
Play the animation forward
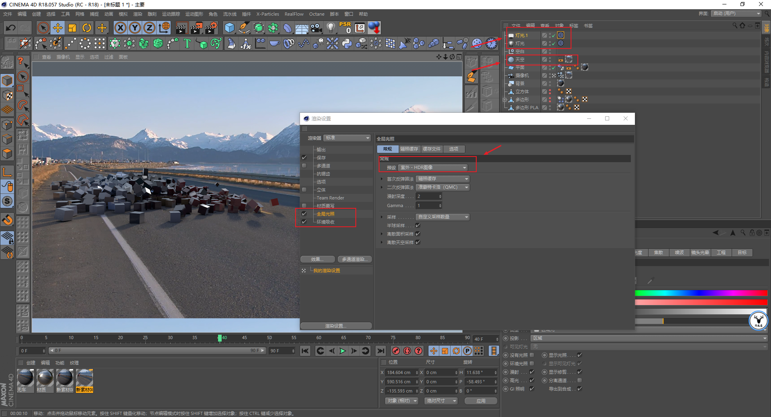[x=343, y=351]
